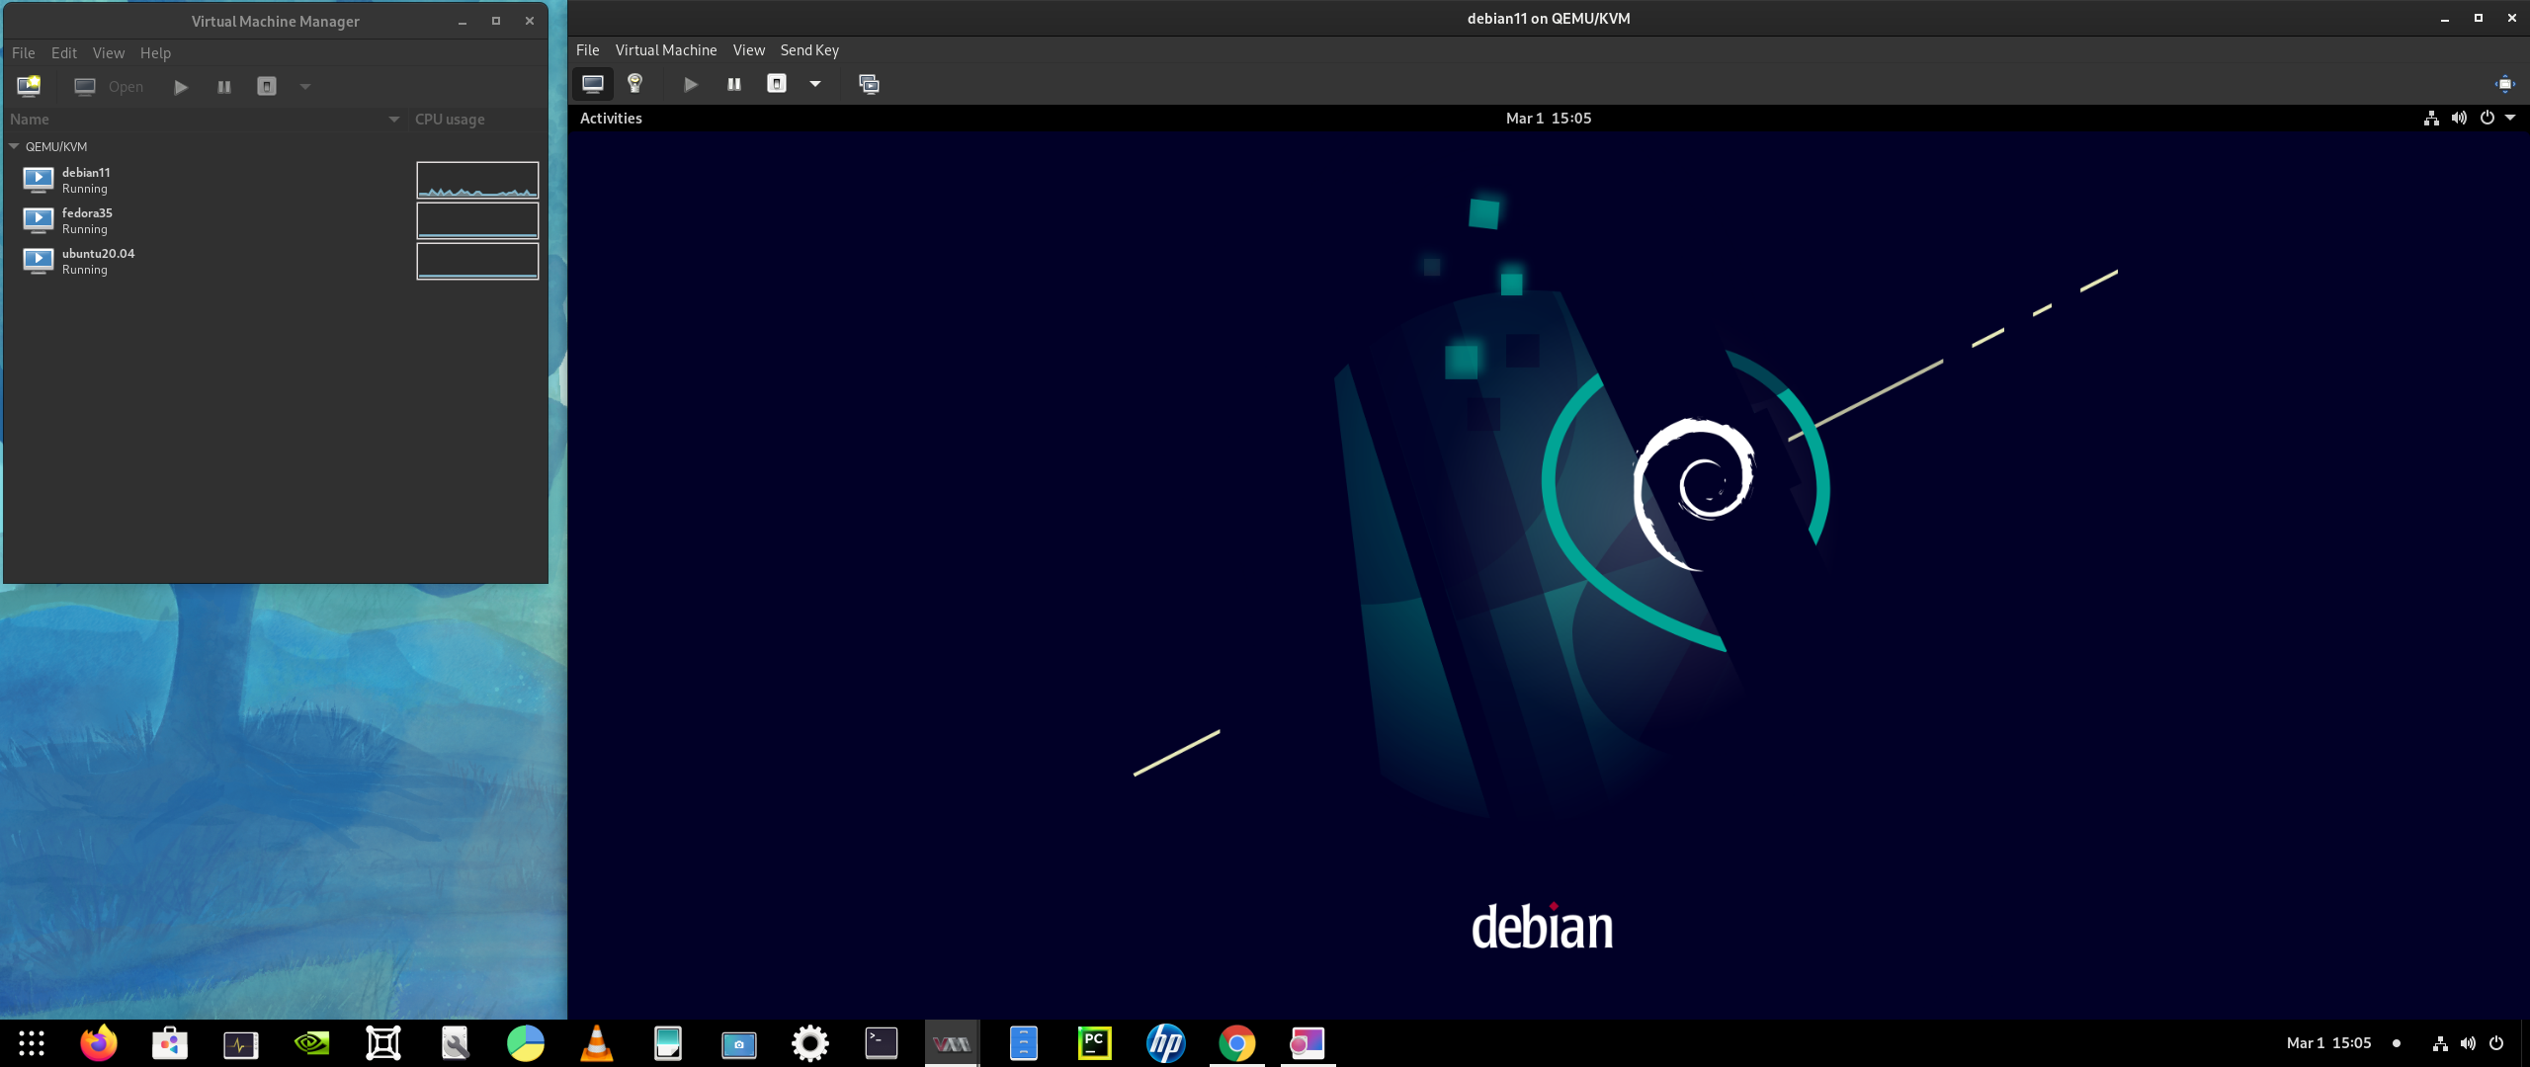This screenshot has height=1067, width=2530.
Task: Open the Send Key menu
Action: tap(809, 50)
